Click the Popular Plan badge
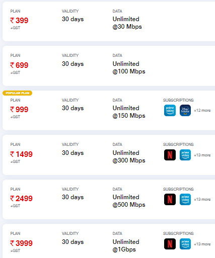The image size is (215, 258). tap(17, 93)
